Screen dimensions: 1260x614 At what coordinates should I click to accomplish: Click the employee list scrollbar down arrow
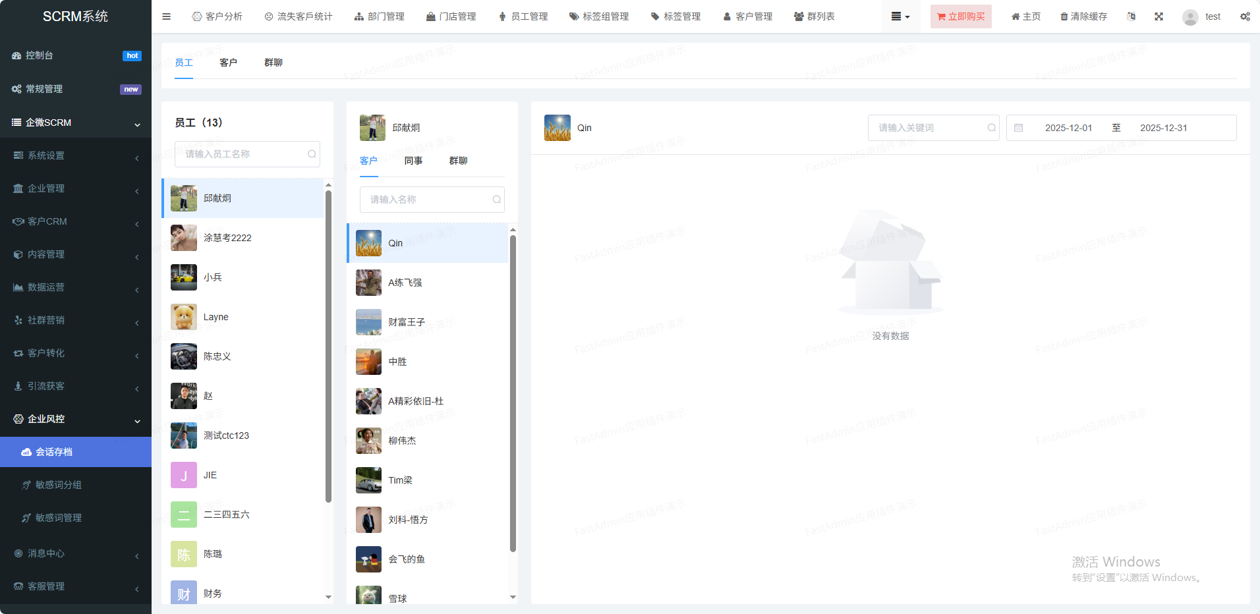[328, 597]
